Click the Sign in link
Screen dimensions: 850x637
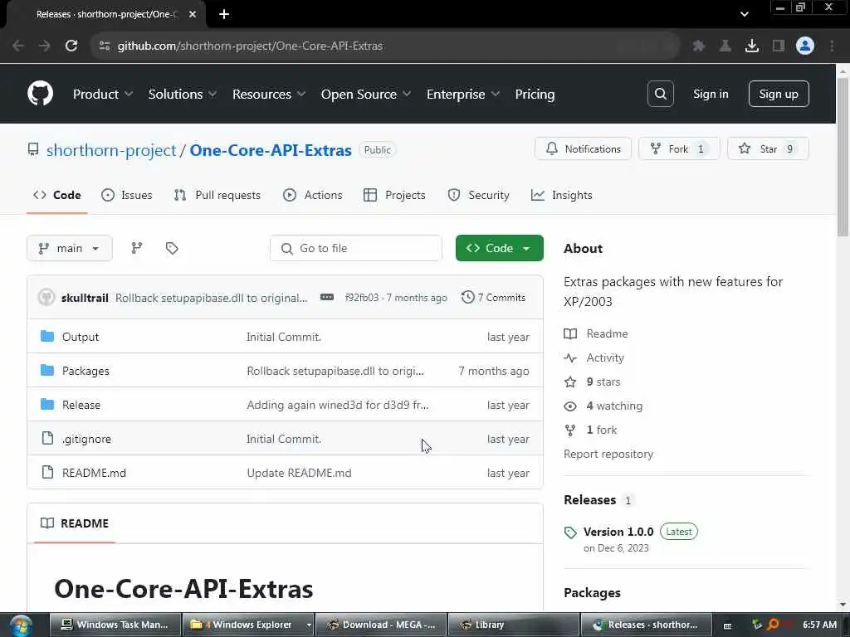(711, 94)
